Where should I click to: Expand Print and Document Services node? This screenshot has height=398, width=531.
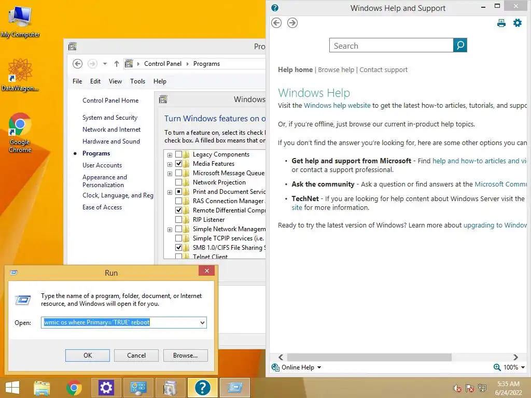[x=170, y=192]
